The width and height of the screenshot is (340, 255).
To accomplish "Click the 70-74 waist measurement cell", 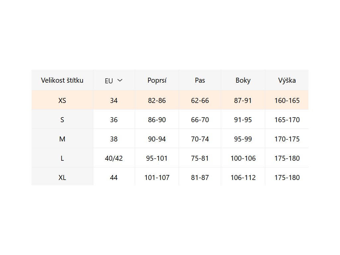I will [x=200, y=139].
